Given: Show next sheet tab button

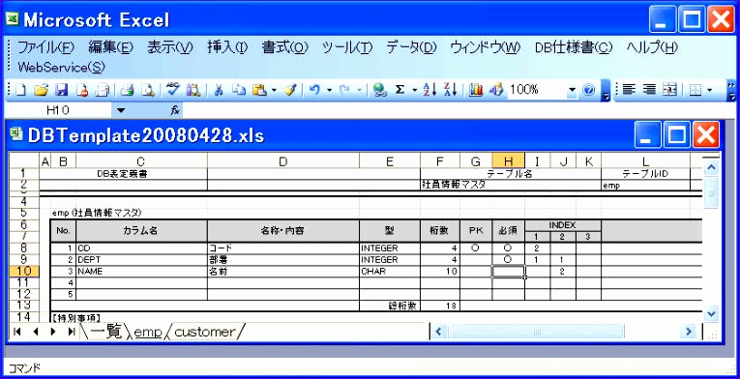Looking at the screenshot, I should [53, 332].
